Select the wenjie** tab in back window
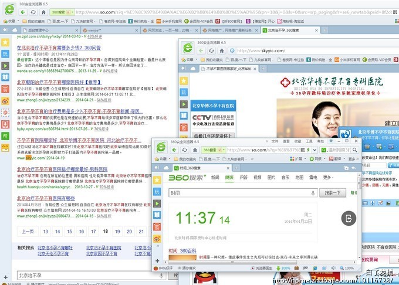The width and height of the screenshot is (399, 285). pos(110,30)
